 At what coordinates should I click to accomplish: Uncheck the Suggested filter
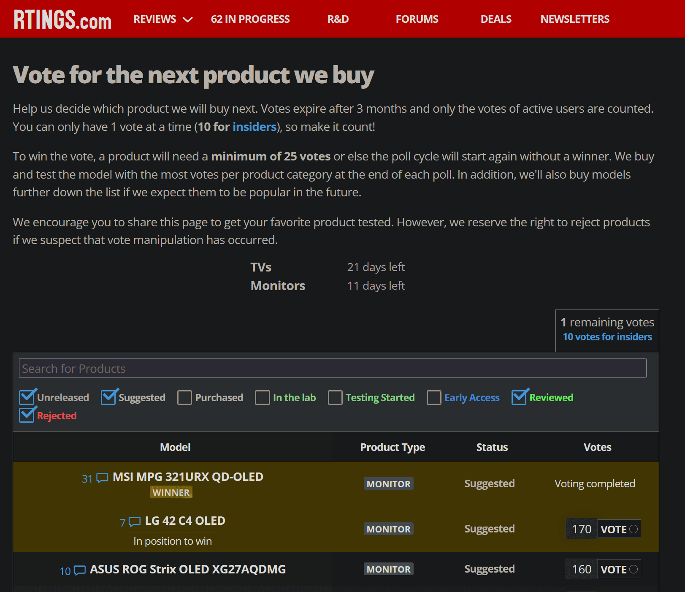click(108, 397)
